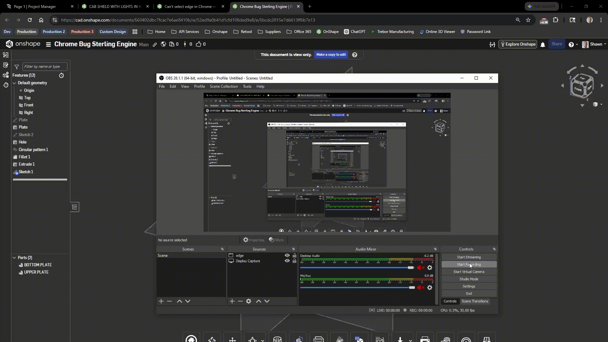Viewport: 608px width, 342px height.
Task: Open source properties gear in Sources panel
Action: pos(249,301)
